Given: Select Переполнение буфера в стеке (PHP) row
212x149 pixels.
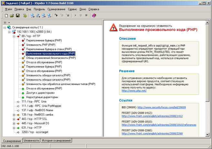Looking at the screenshot, I should coord(49,49).
